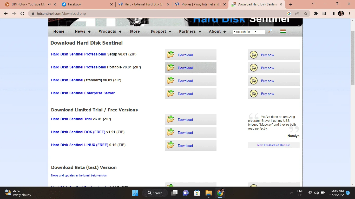This screenshot has width=355, height=199.
Task: Click download folder icon for Professional Portable v6.01
Action: (x=171, y=67)
